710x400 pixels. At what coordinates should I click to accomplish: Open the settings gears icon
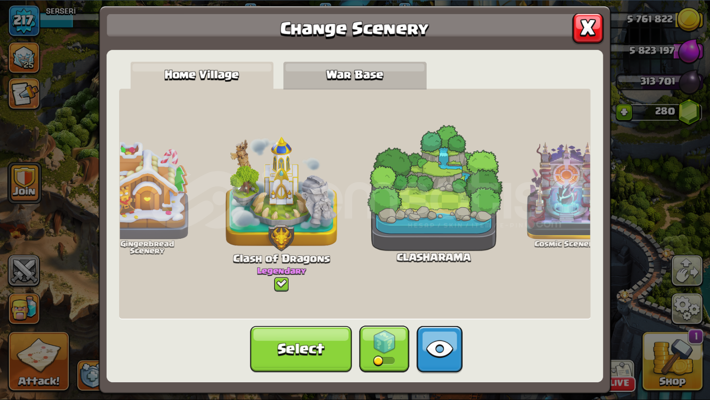687,308
